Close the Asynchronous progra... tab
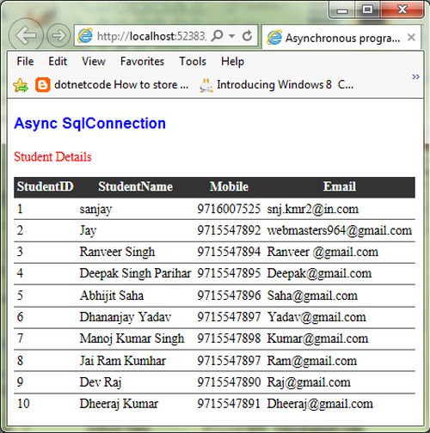The image size is (430, 433). (x=411, y=37)
